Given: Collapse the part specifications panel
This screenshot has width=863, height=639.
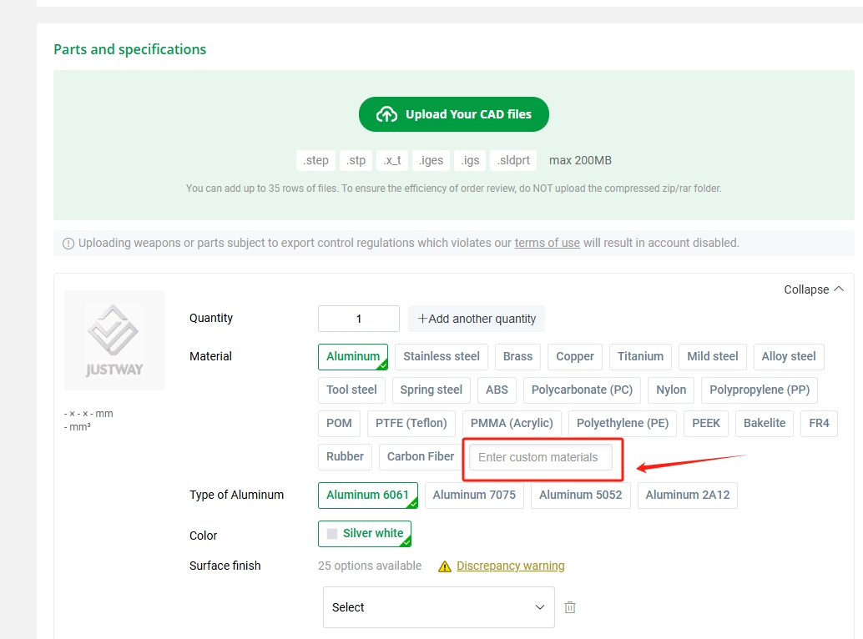Looking at the screenshot, I should [814, 289].
